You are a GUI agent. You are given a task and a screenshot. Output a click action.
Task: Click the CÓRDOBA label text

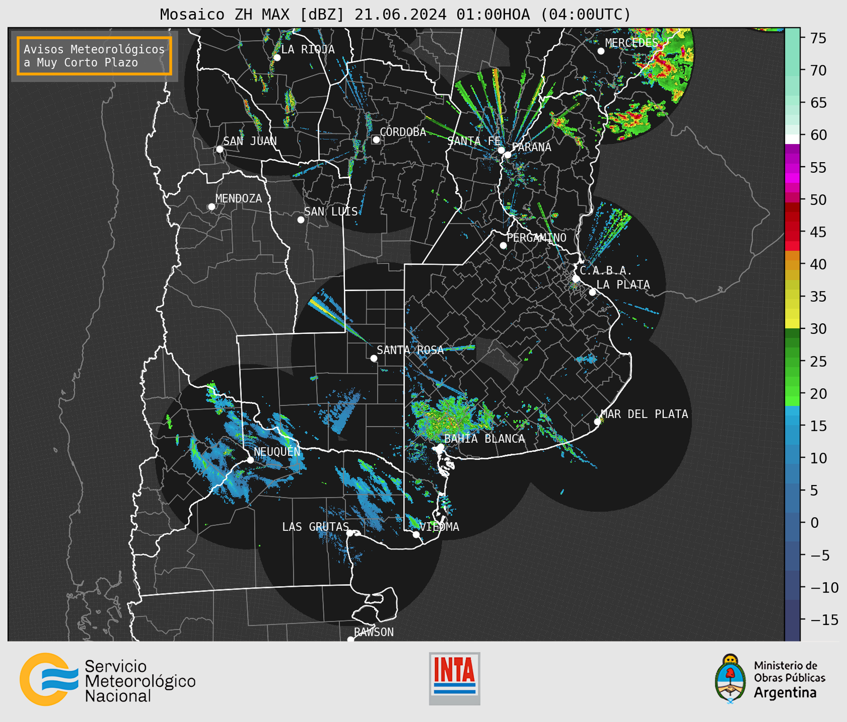pyautogui.click(x=403, y=132)
